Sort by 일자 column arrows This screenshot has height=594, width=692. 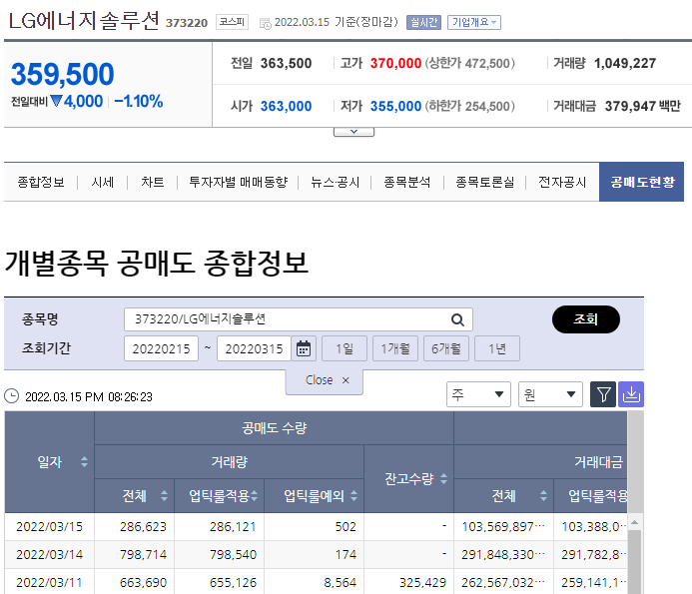click(84, 462)
